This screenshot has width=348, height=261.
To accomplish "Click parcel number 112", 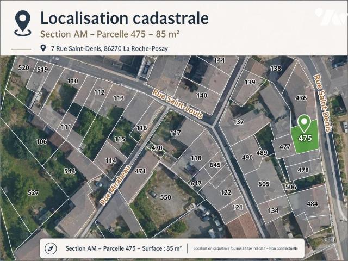I will (99, 92).
